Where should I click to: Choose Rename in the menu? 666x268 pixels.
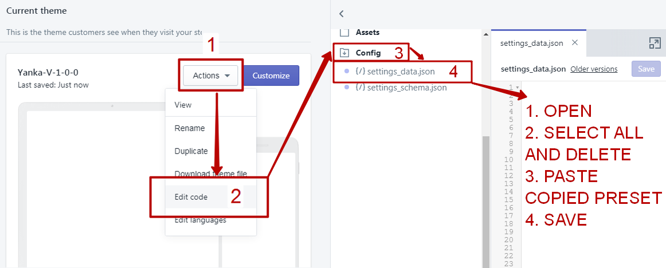click(x=189, y=128)
